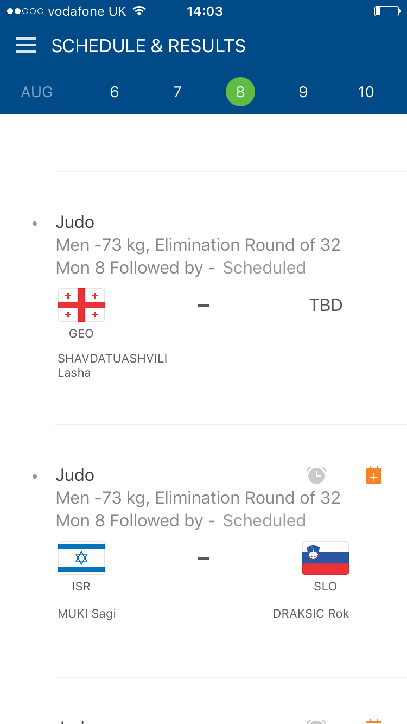The width and height of the screenshot is (407, 724).
Task: Tap the Georgia flag icon
Action: pos(81,305)
